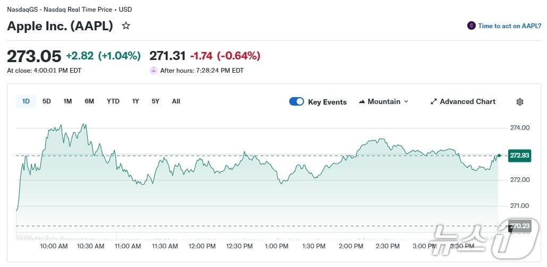Show the 6M chart range

89,101
